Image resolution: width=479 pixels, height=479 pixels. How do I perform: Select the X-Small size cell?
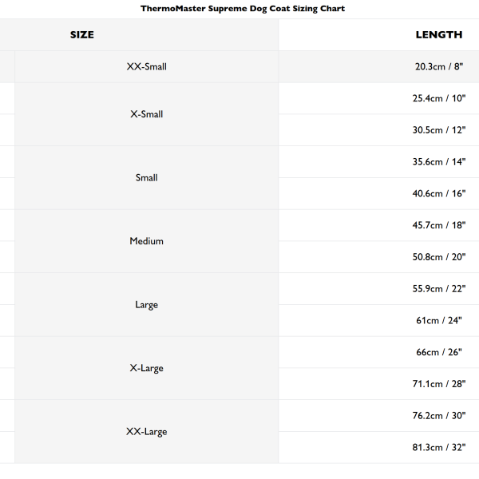pos(147,114)
